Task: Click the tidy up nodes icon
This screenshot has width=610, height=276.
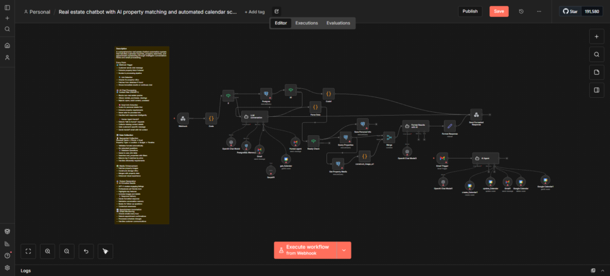Action: point(105,251)
